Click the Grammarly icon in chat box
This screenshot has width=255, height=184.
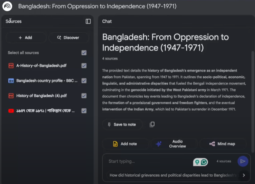coord(204,162)
